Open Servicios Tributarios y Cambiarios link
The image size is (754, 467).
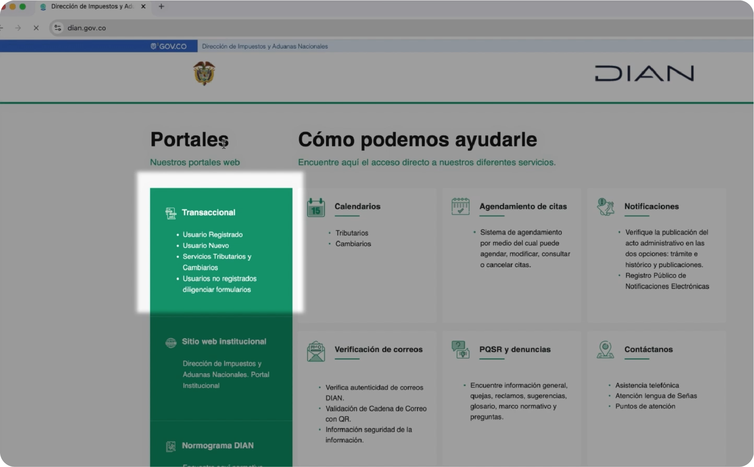pyautogui.click(x=217, y=262)
